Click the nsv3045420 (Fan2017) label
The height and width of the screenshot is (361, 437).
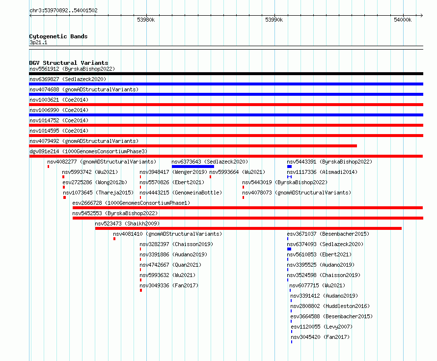(320, 337)
